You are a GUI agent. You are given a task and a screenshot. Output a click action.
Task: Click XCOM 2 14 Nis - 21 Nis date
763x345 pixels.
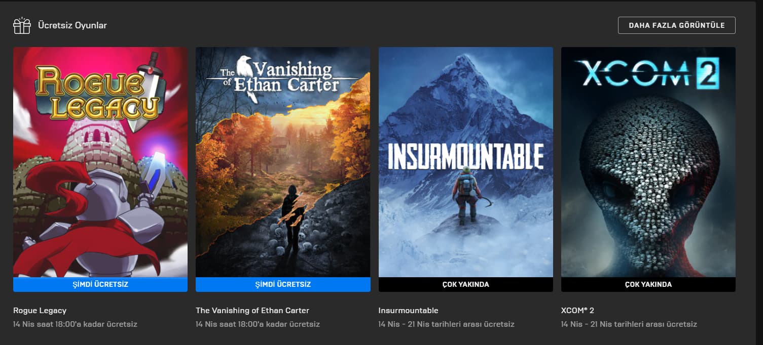[x=629, y=324]
